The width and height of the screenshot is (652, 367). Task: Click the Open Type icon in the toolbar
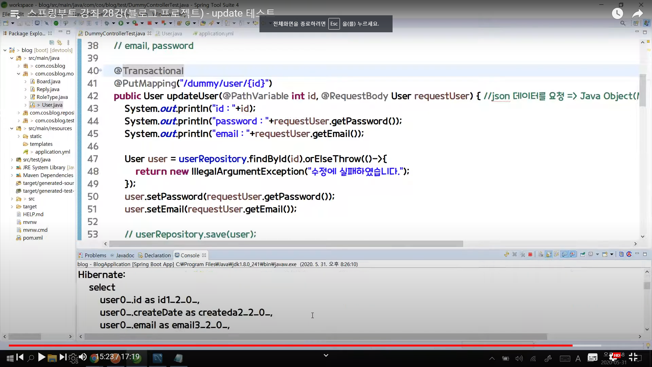[203, 23]
